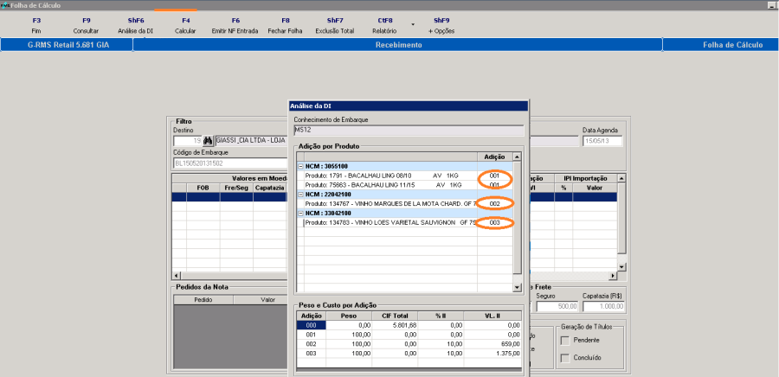The width and height of the screenshot is (779, 377).
Task: Enable the Pendente checkbox
Action: click(564, 341)
